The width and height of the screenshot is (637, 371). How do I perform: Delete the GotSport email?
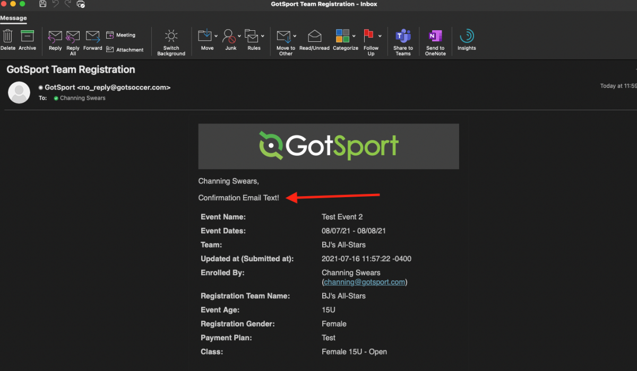pos(7,40)
